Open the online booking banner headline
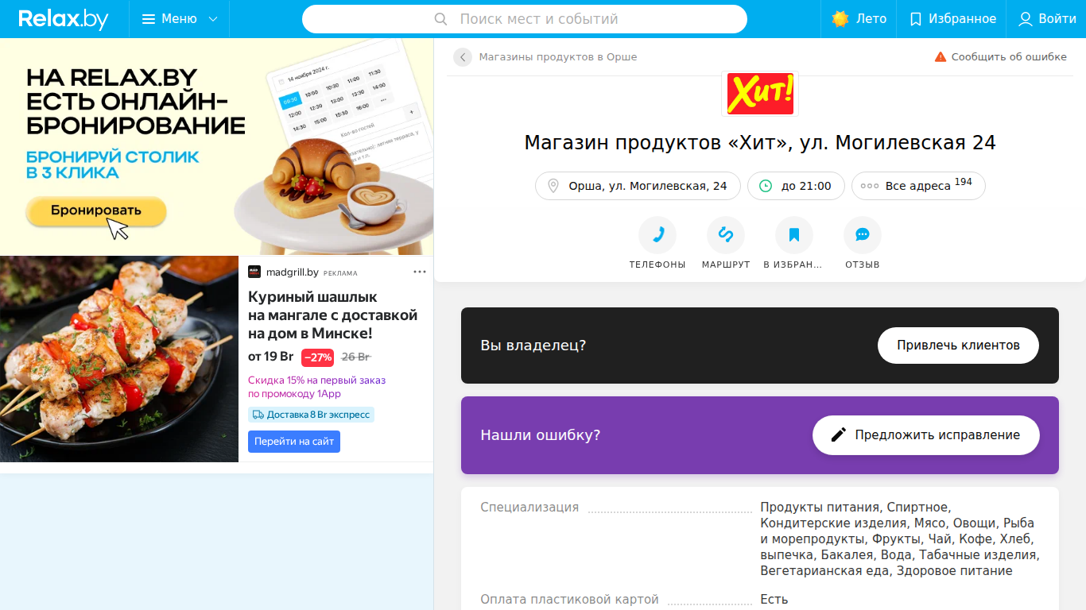Screen dimensions: 1086x610 (x=136, y=101)
